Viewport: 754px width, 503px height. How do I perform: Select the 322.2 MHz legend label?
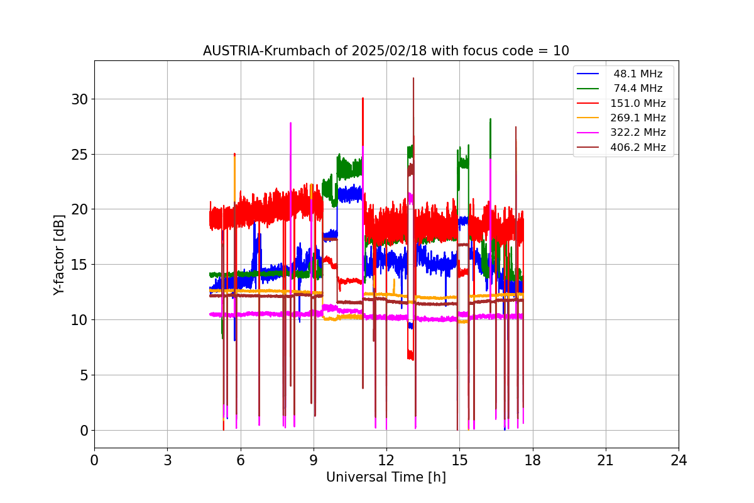(638, 133)
